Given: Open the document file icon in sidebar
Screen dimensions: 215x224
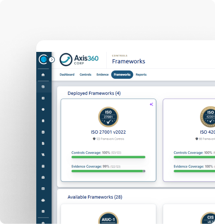Looking at the screenshot, I should pos(43,143).
